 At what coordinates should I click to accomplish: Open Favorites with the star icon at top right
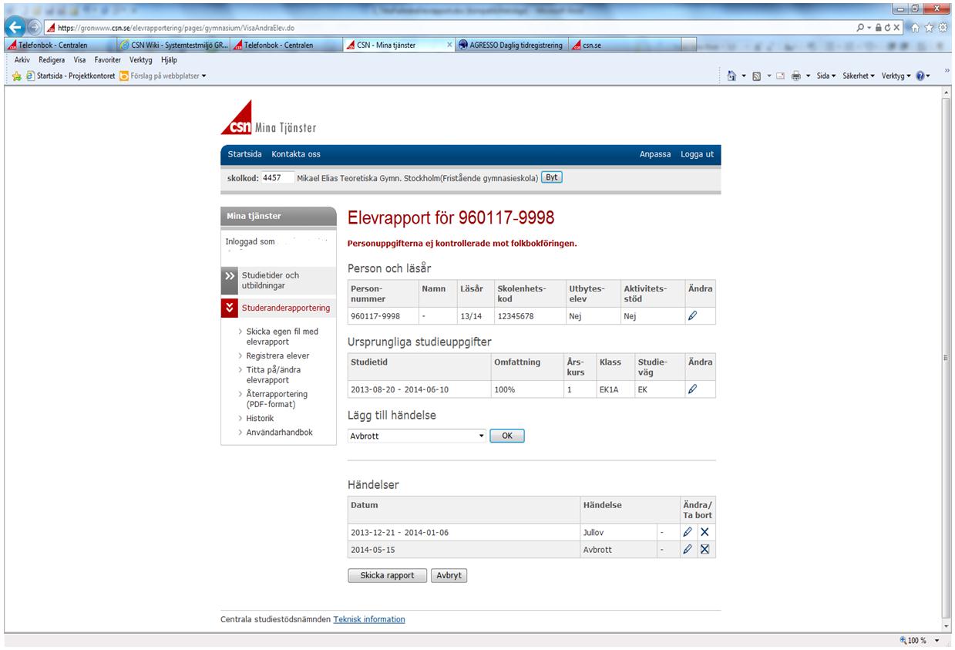pos(929,28)
